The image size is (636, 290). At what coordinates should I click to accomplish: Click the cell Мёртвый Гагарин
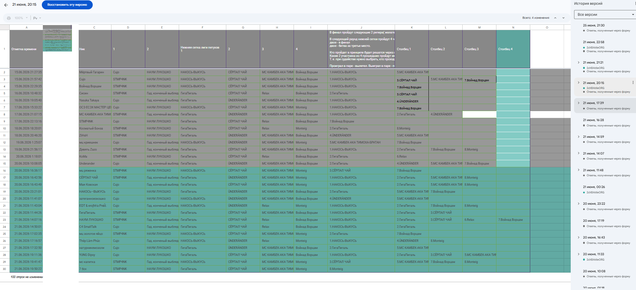point(95,72)
